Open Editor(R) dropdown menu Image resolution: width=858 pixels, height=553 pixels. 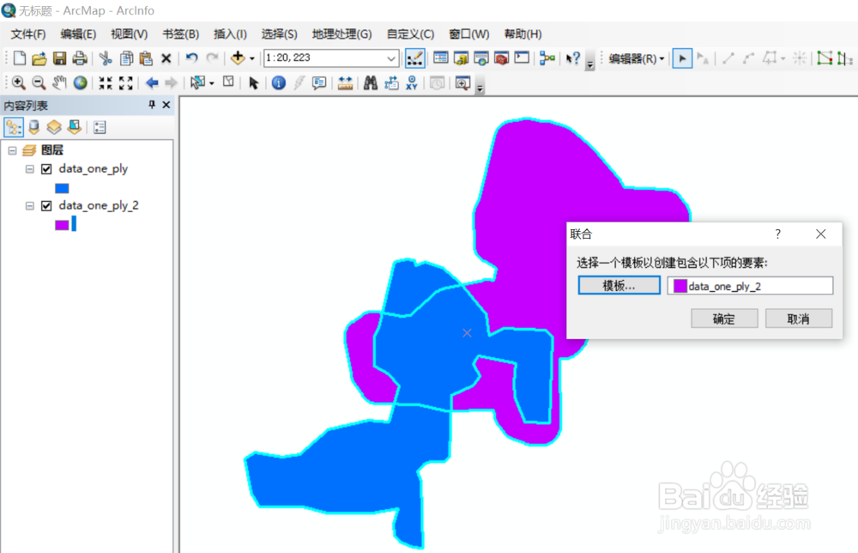point(637,58)
